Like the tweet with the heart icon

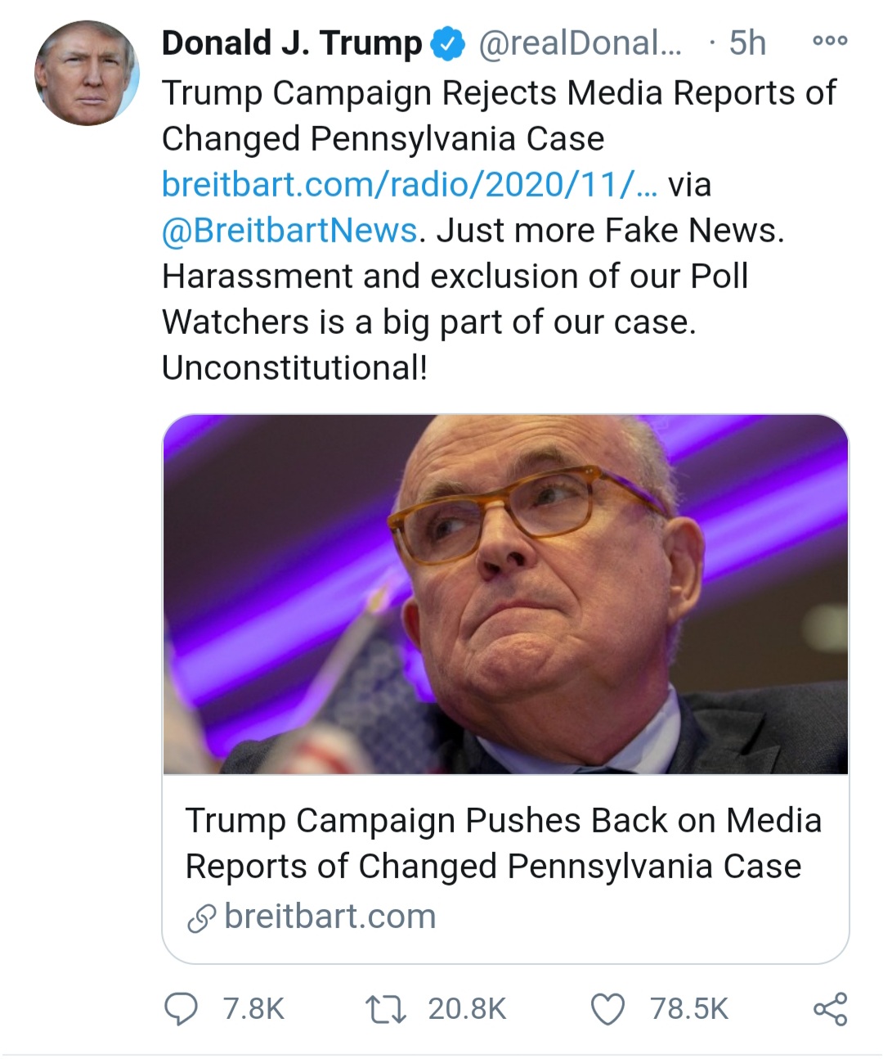pos(607,1009)
